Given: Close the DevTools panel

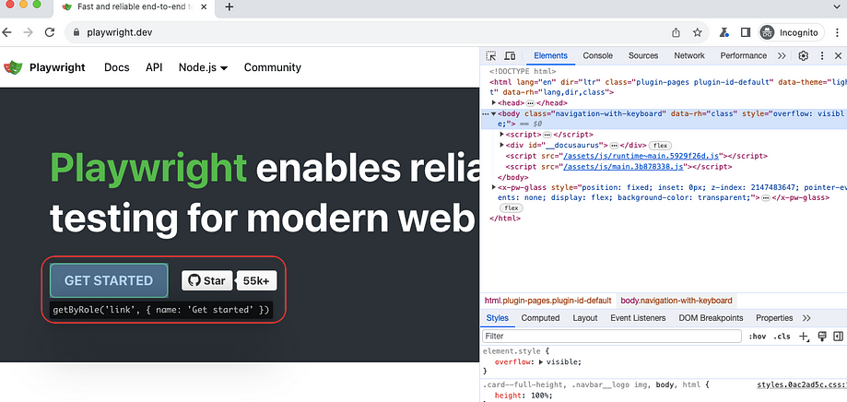Looking at the screenshot, I should 838,55.
